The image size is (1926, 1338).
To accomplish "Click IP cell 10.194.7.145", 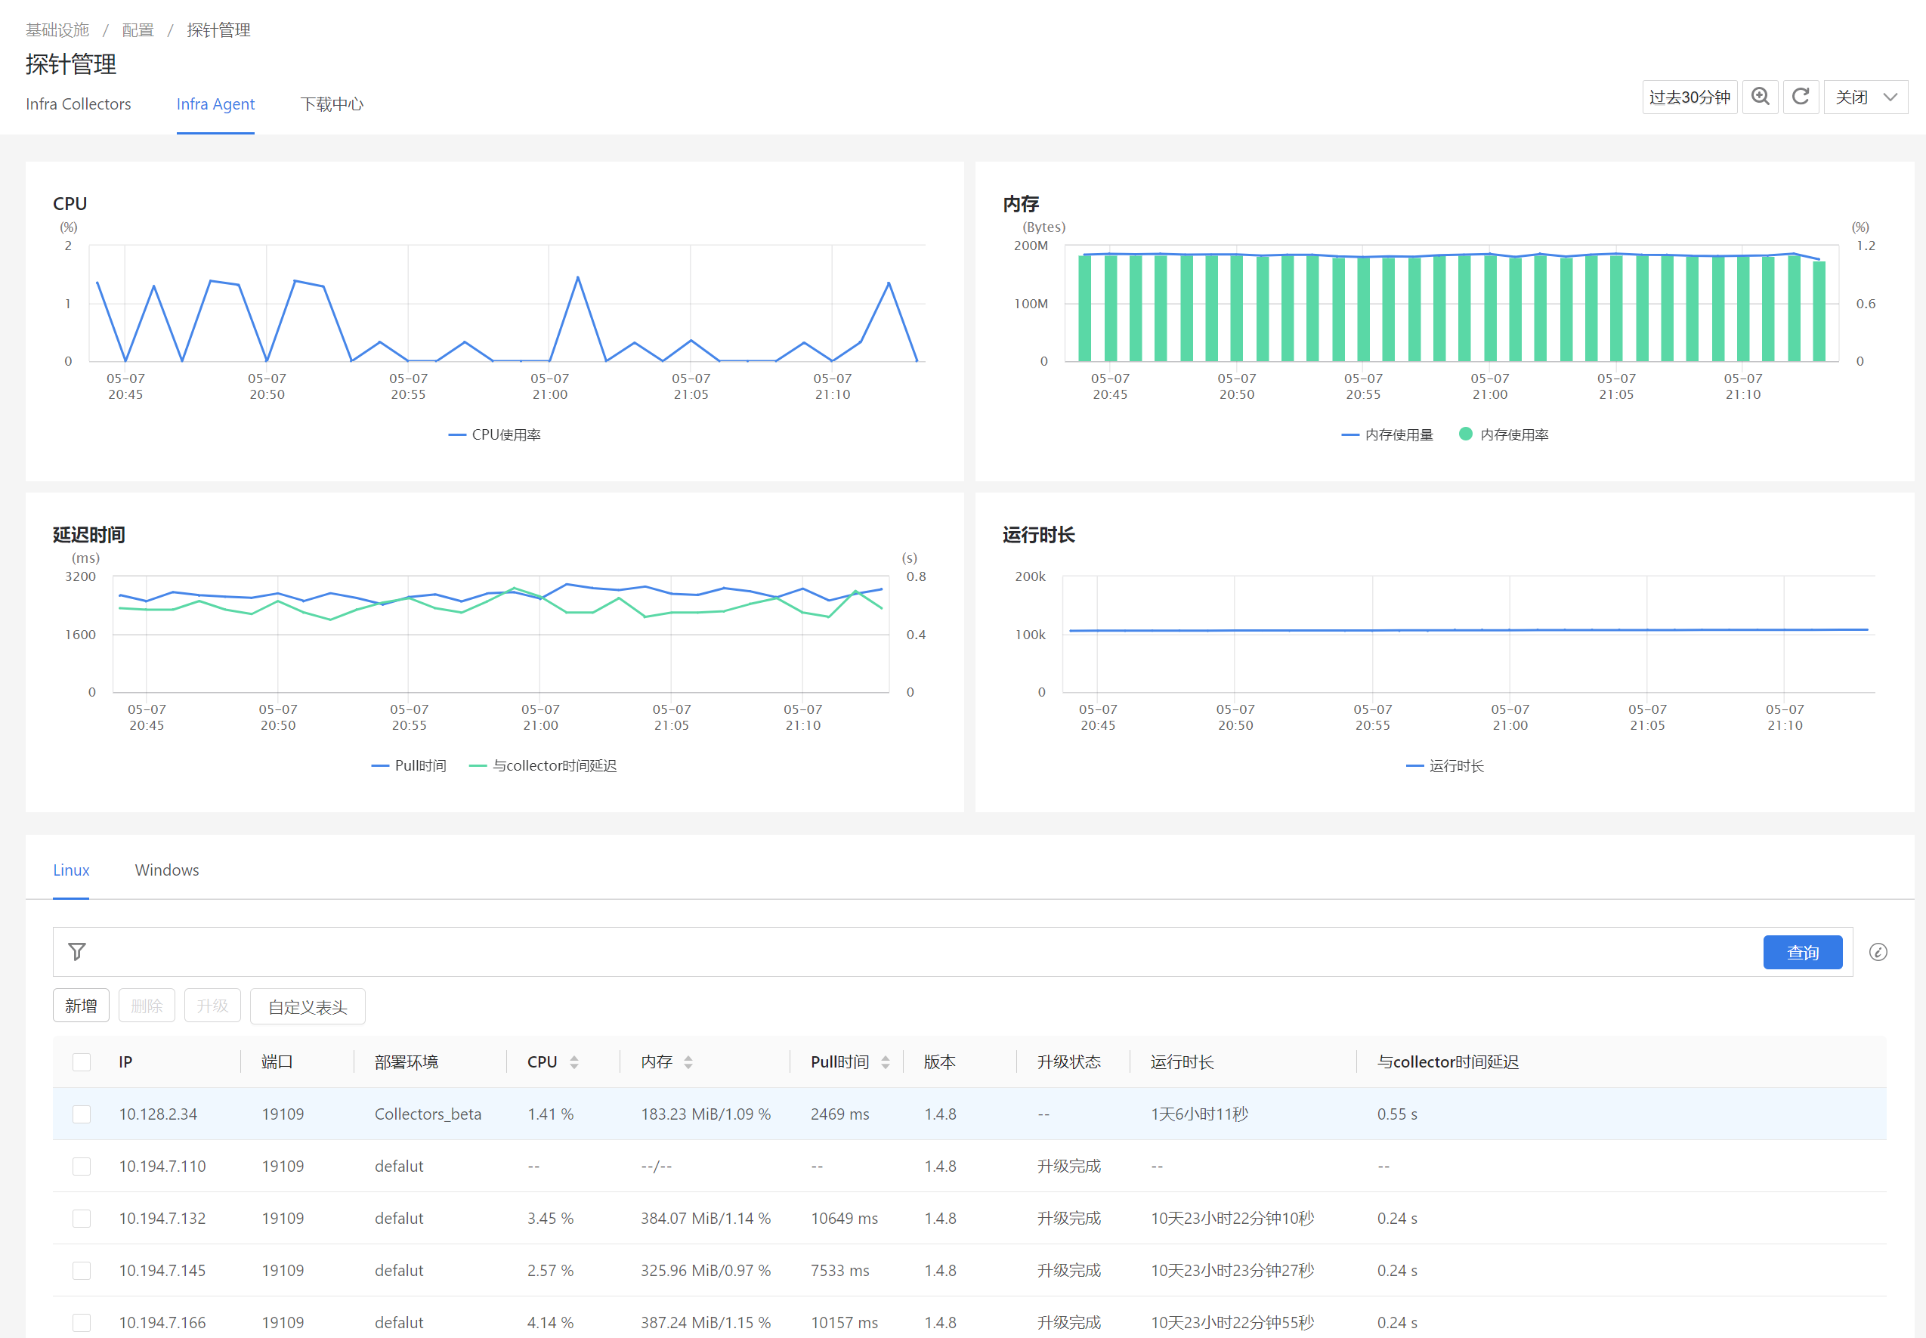I will pos(162,1270).
